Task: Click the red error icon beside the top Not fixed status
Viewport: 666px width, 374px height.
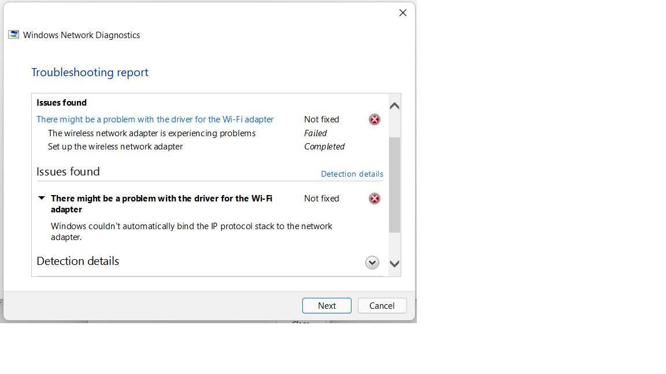Action: coord(374,119)
